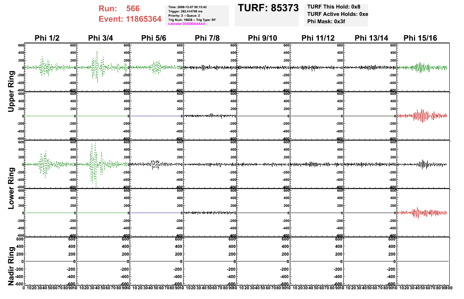
Task: Click the green Upper Ring waveform under Phi 1/2
Action: click(50, 67)
